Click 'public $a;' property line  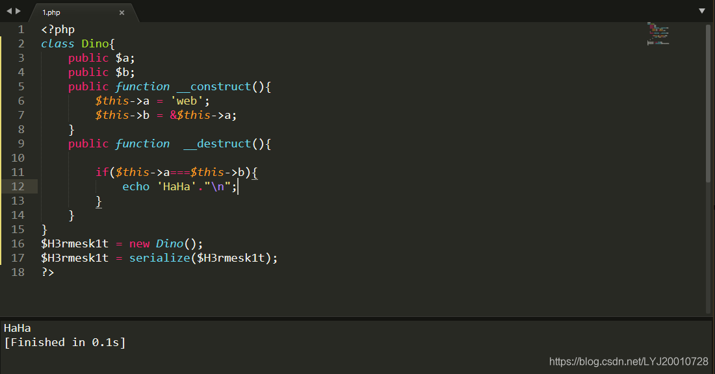coord(101,58)
